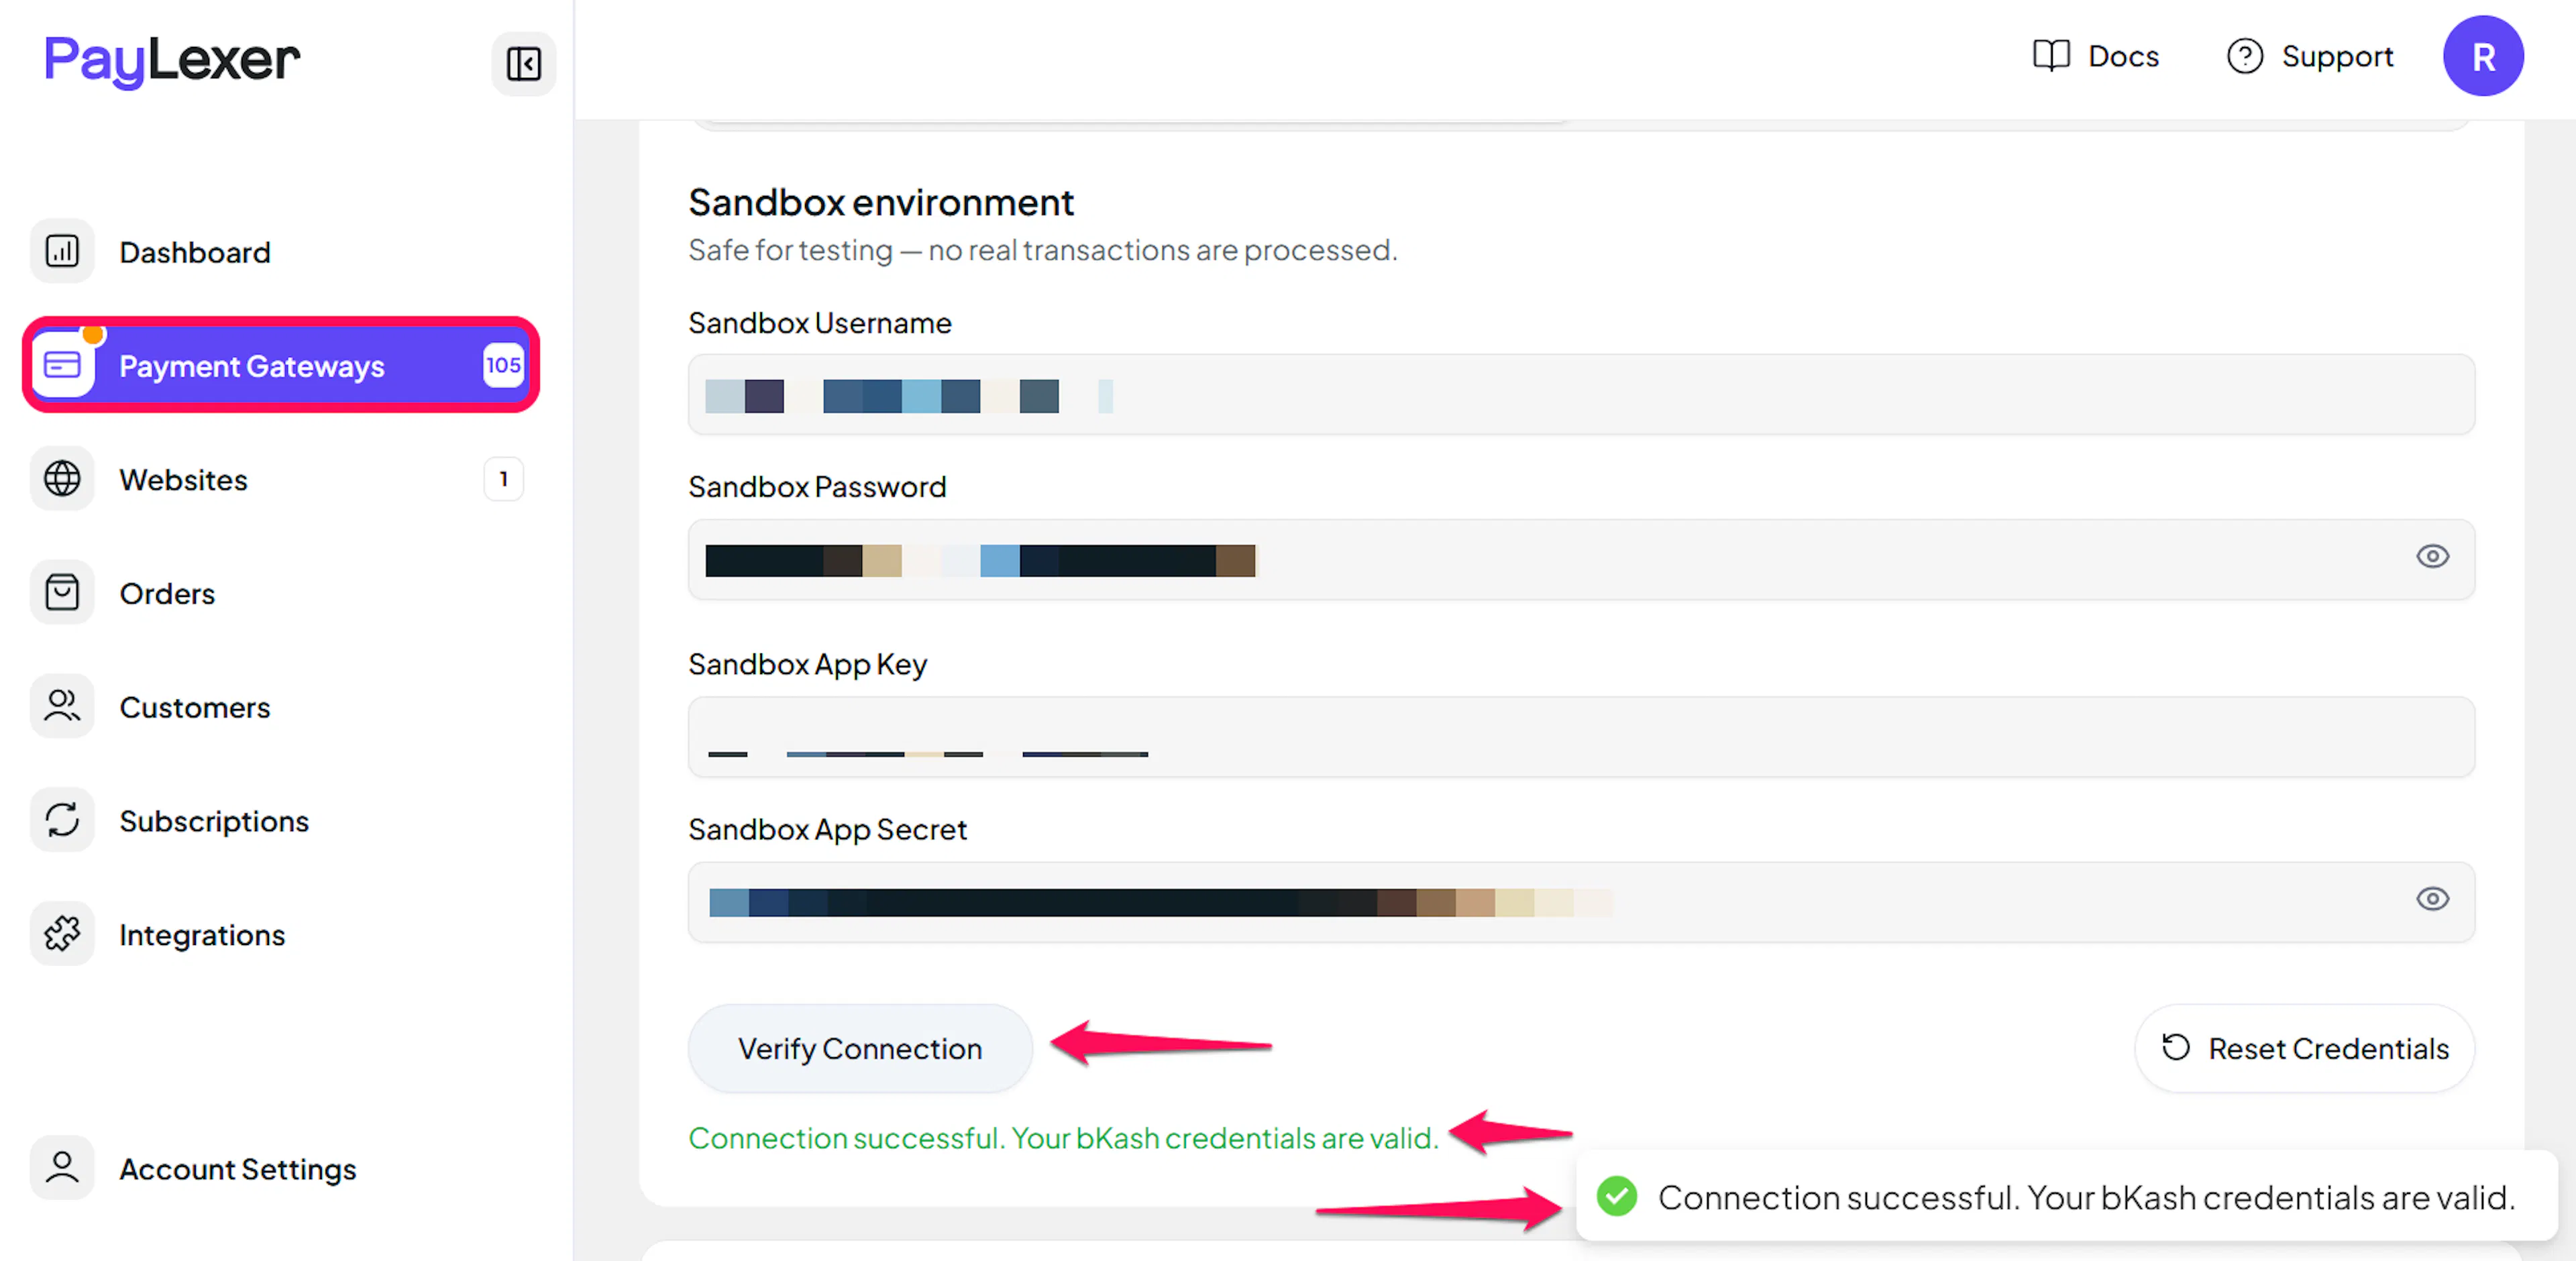Click the Account Settings user icon
2576x1261 pixels.
[x=62, y=1168]
